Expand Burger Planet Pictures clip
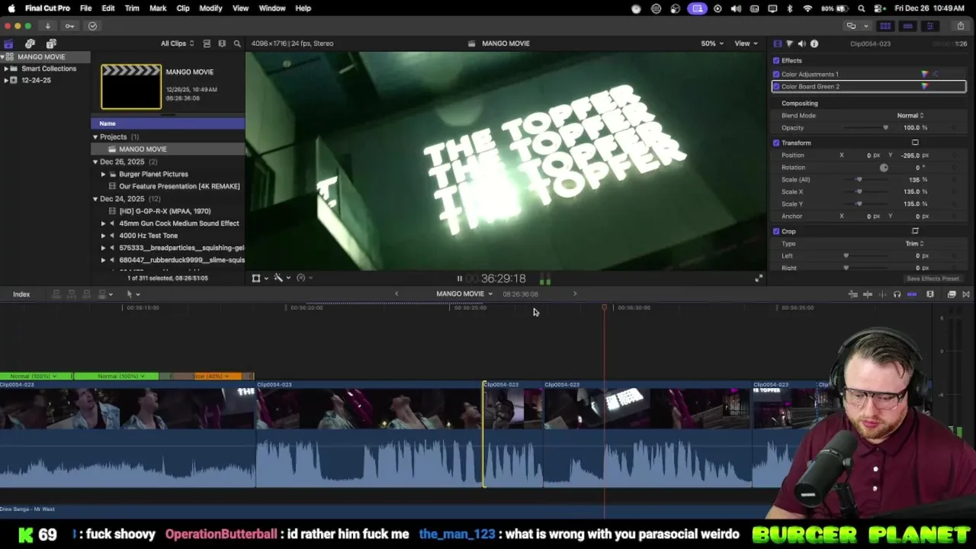The height and width of the screenshot is (549, 976). (103, 174)
